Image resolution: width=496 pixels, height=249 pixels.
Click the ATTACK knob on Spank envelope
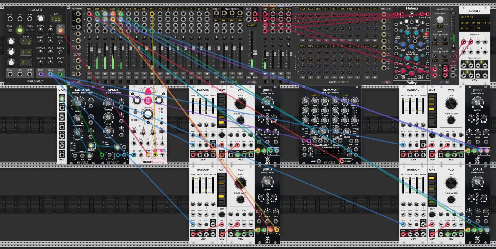coord(108,103)
